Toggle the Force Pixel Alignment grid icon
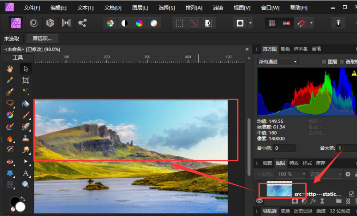The width and height of the screenshot is (357, 216). [x=272, y=23]
